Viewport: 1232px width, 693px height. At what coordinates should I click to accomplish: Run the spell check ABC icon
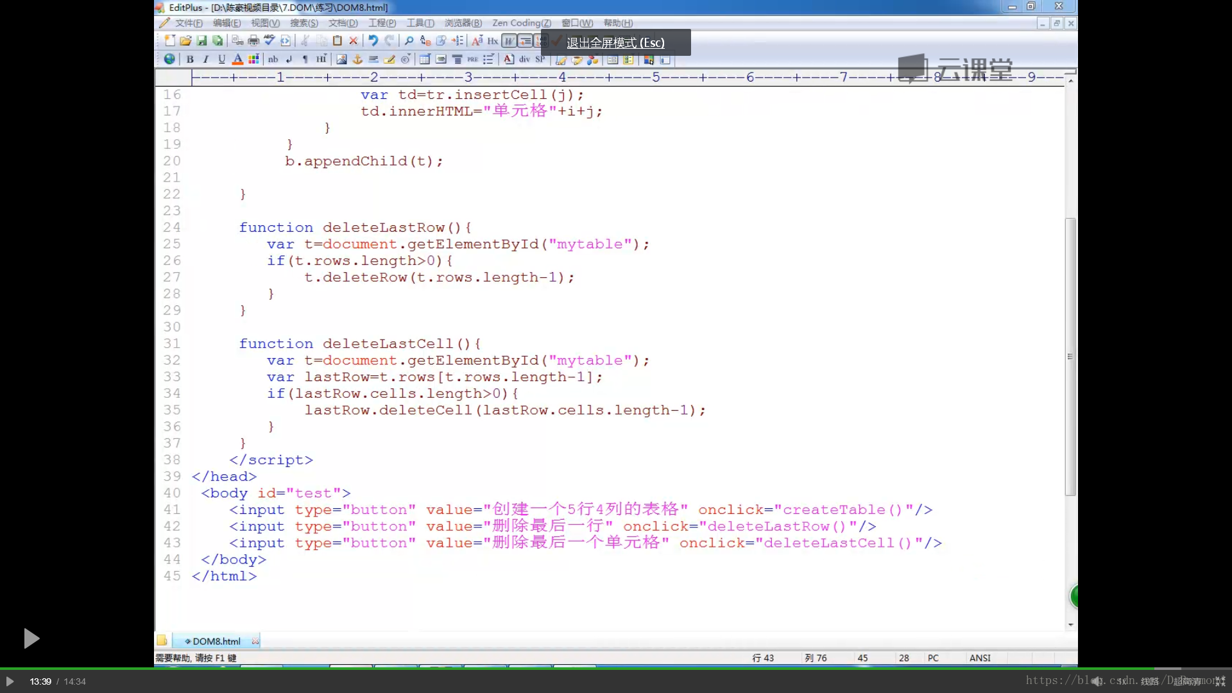269,41
